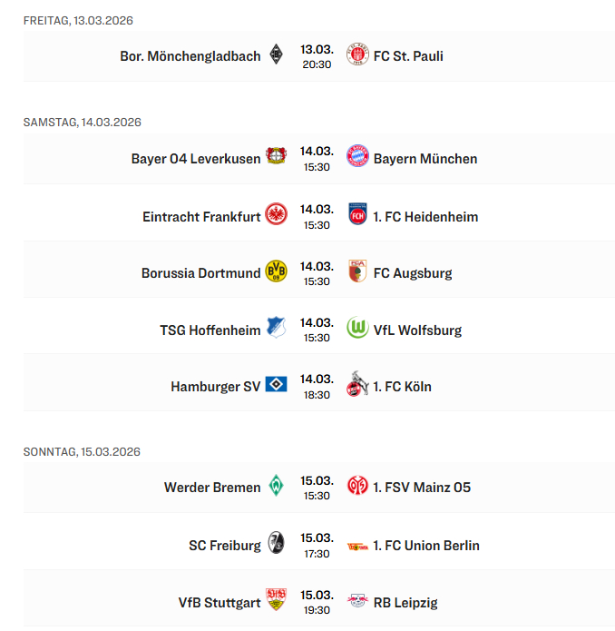
Task: Open Hamburger SV match details at 18:30
Action: [x=317, y=387]
